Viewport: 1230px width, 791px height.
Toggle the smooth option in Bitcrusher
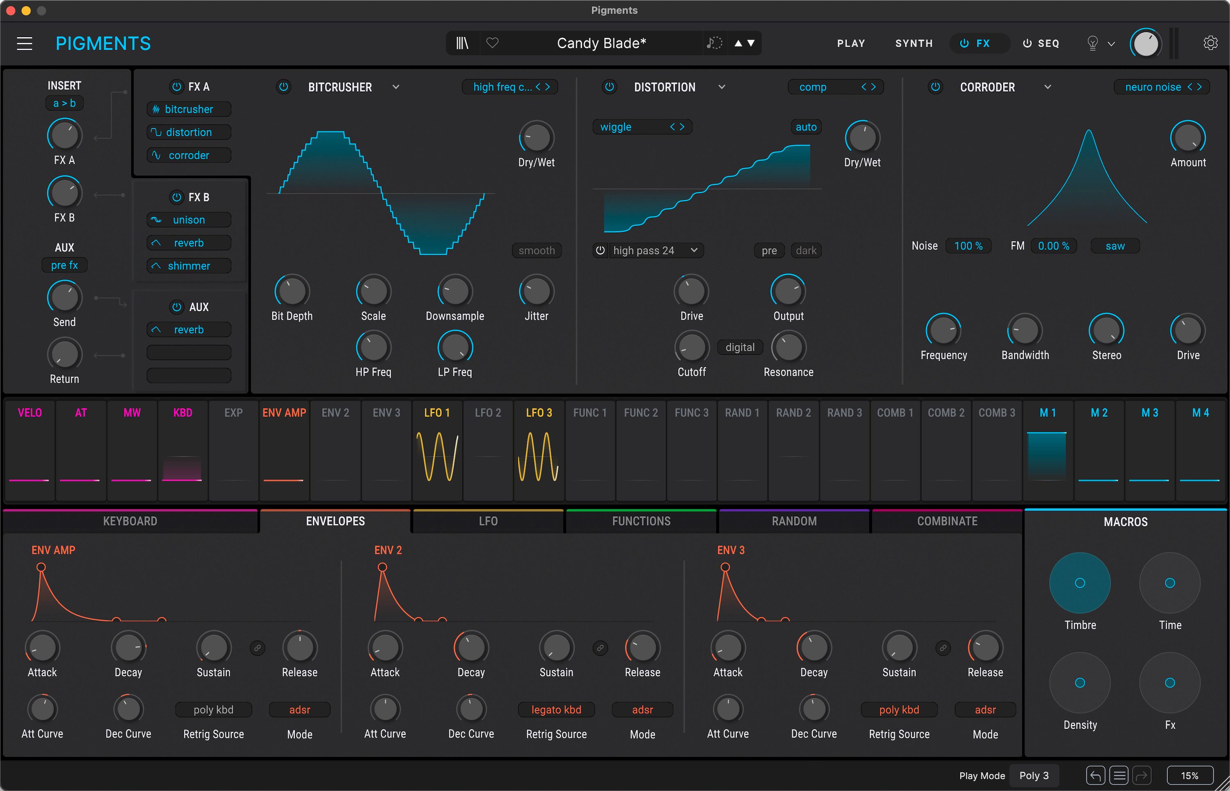click(x=537, y=251)
